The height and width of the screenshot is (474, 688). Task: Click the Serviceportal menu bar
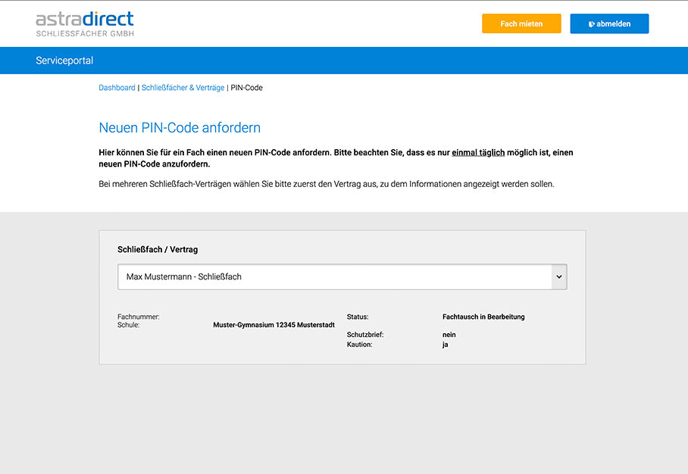(64, 60)
